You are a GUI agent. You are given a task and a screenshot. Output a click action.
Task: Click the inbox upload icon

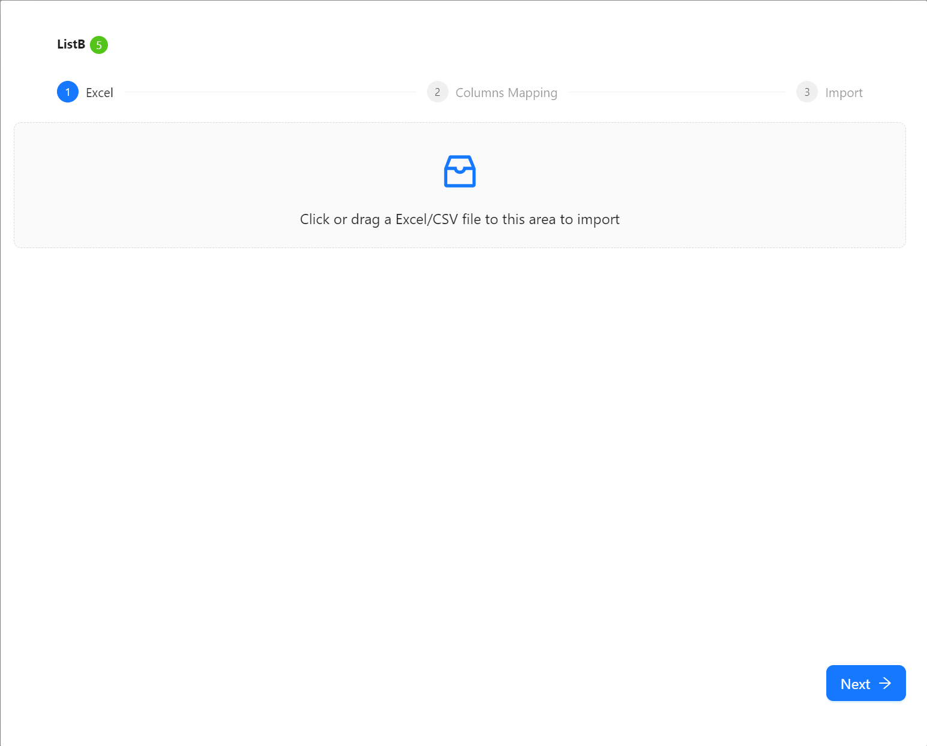459,171
